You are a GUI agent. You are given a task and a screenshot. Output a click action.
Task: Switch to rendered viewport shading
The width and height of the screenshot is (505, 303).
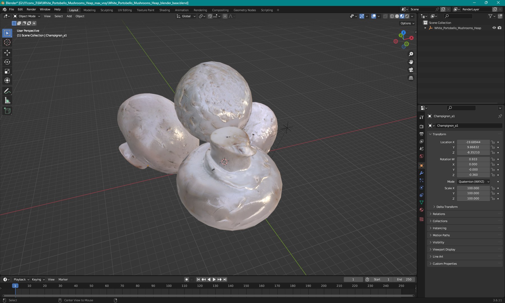click(407, 16)
